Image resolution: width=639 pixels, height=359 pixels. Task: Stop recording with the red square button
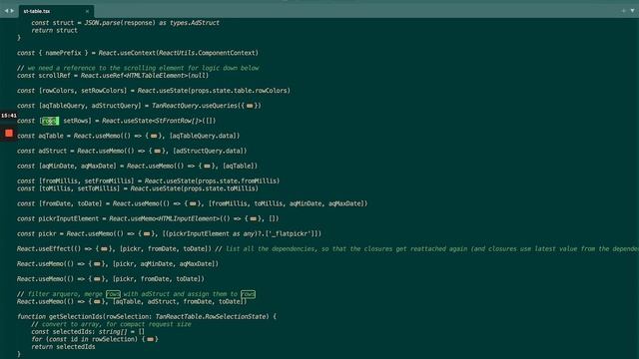[x=9, y=133]
